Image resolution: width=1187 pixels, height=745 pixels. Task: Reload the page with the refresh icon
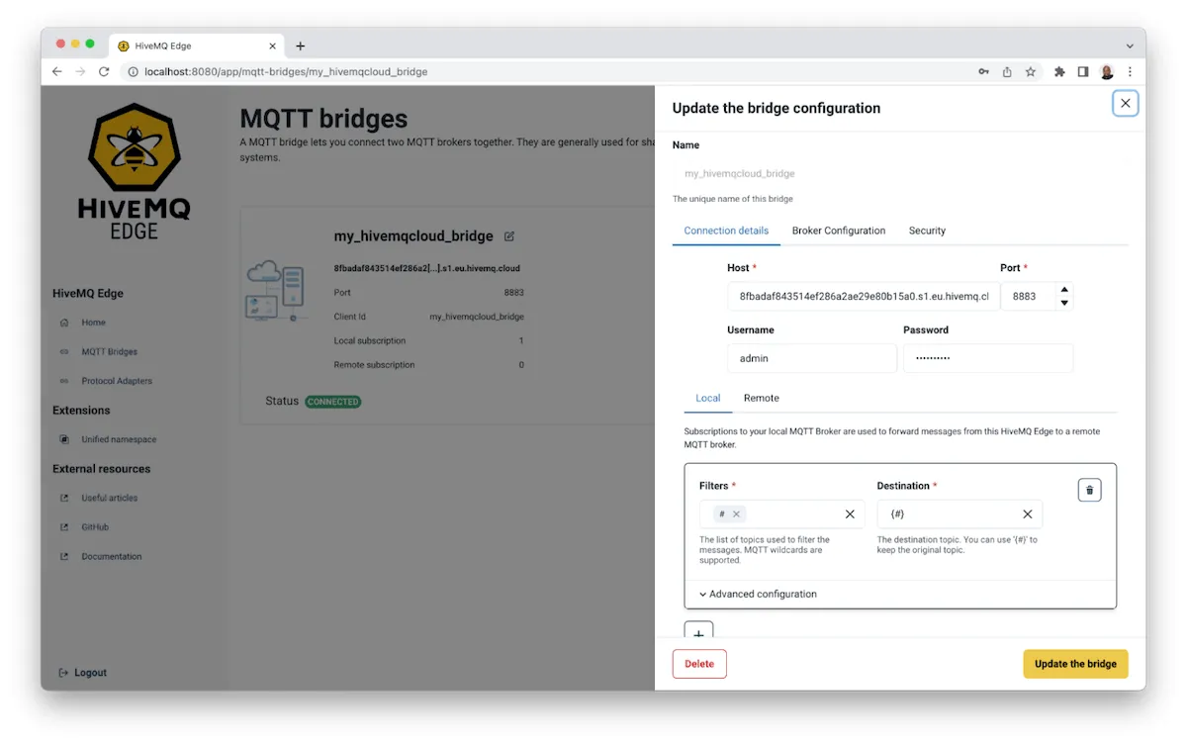pos(104,71)
